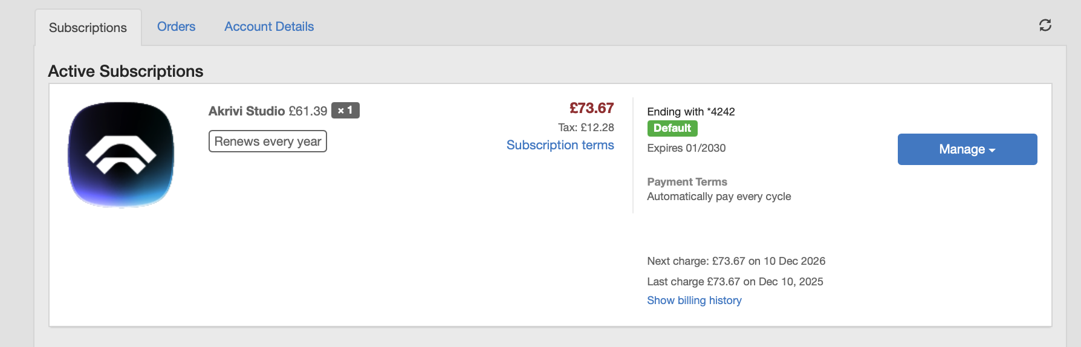Click the card Ending with *4242 text

pyautogui.click(x=691, y=112)
